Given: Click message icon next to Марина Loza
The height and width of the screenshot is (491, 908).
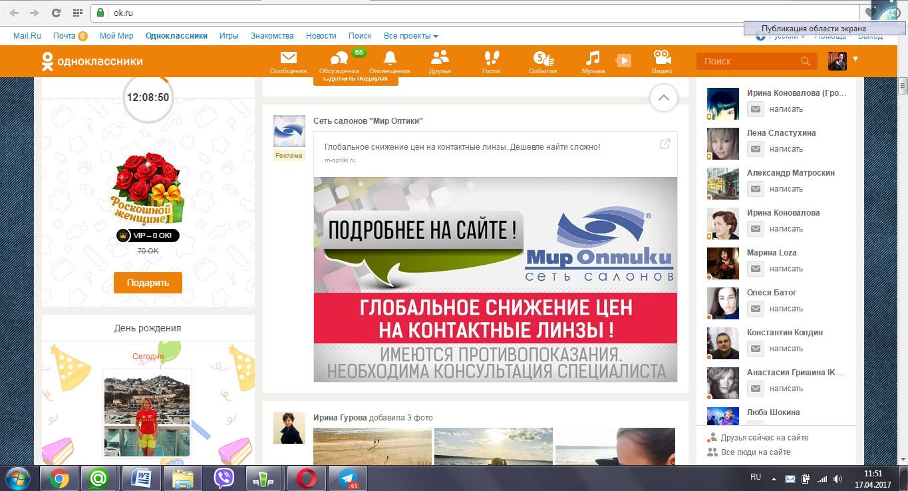Looking at the screenshot, I should [x=756, y=269].
